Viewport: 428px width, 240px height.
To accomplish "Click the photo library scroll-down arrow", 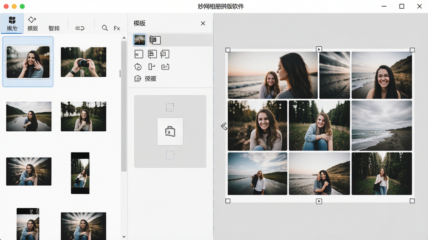I will click(124, 237).
